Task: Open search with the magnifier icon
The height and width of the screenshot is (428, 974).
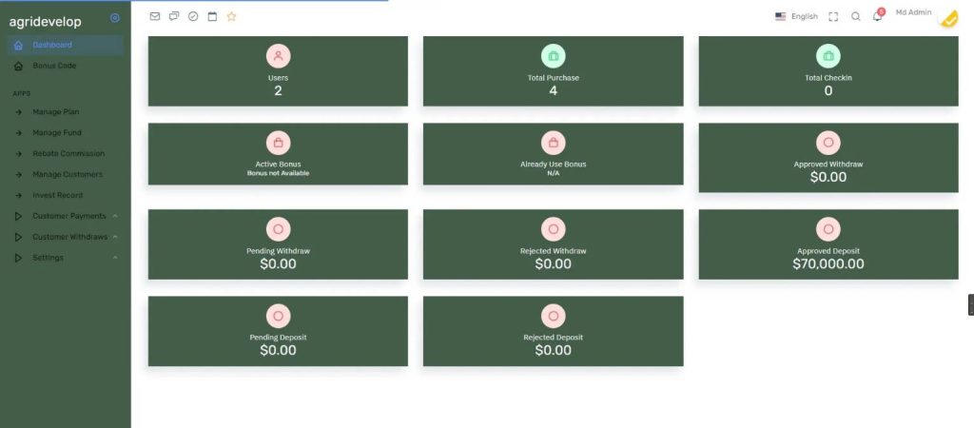Action: point(855,16)
